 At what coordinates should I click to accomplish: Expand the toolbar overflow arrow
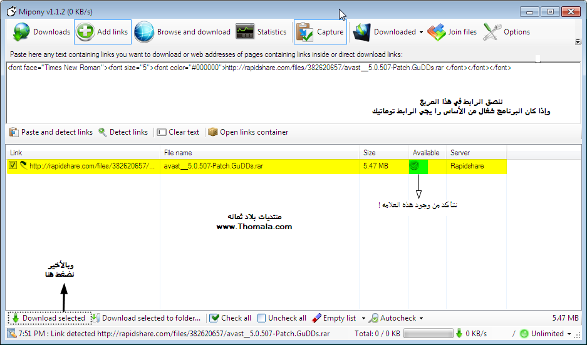pos(578,41)
